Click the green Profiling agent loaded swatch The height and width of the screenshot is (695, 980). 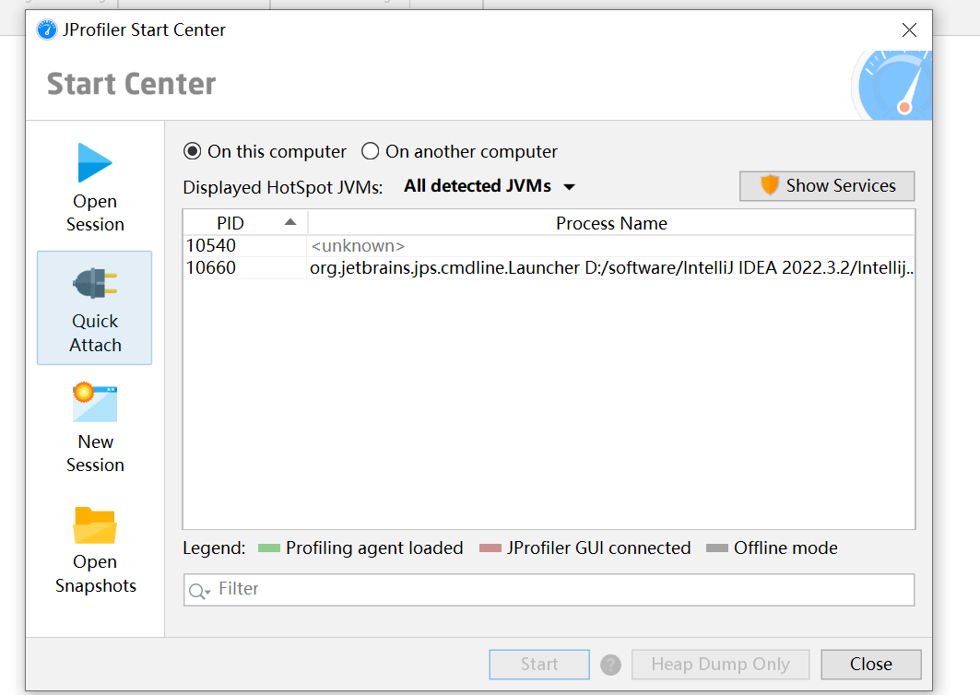(268, 548)
